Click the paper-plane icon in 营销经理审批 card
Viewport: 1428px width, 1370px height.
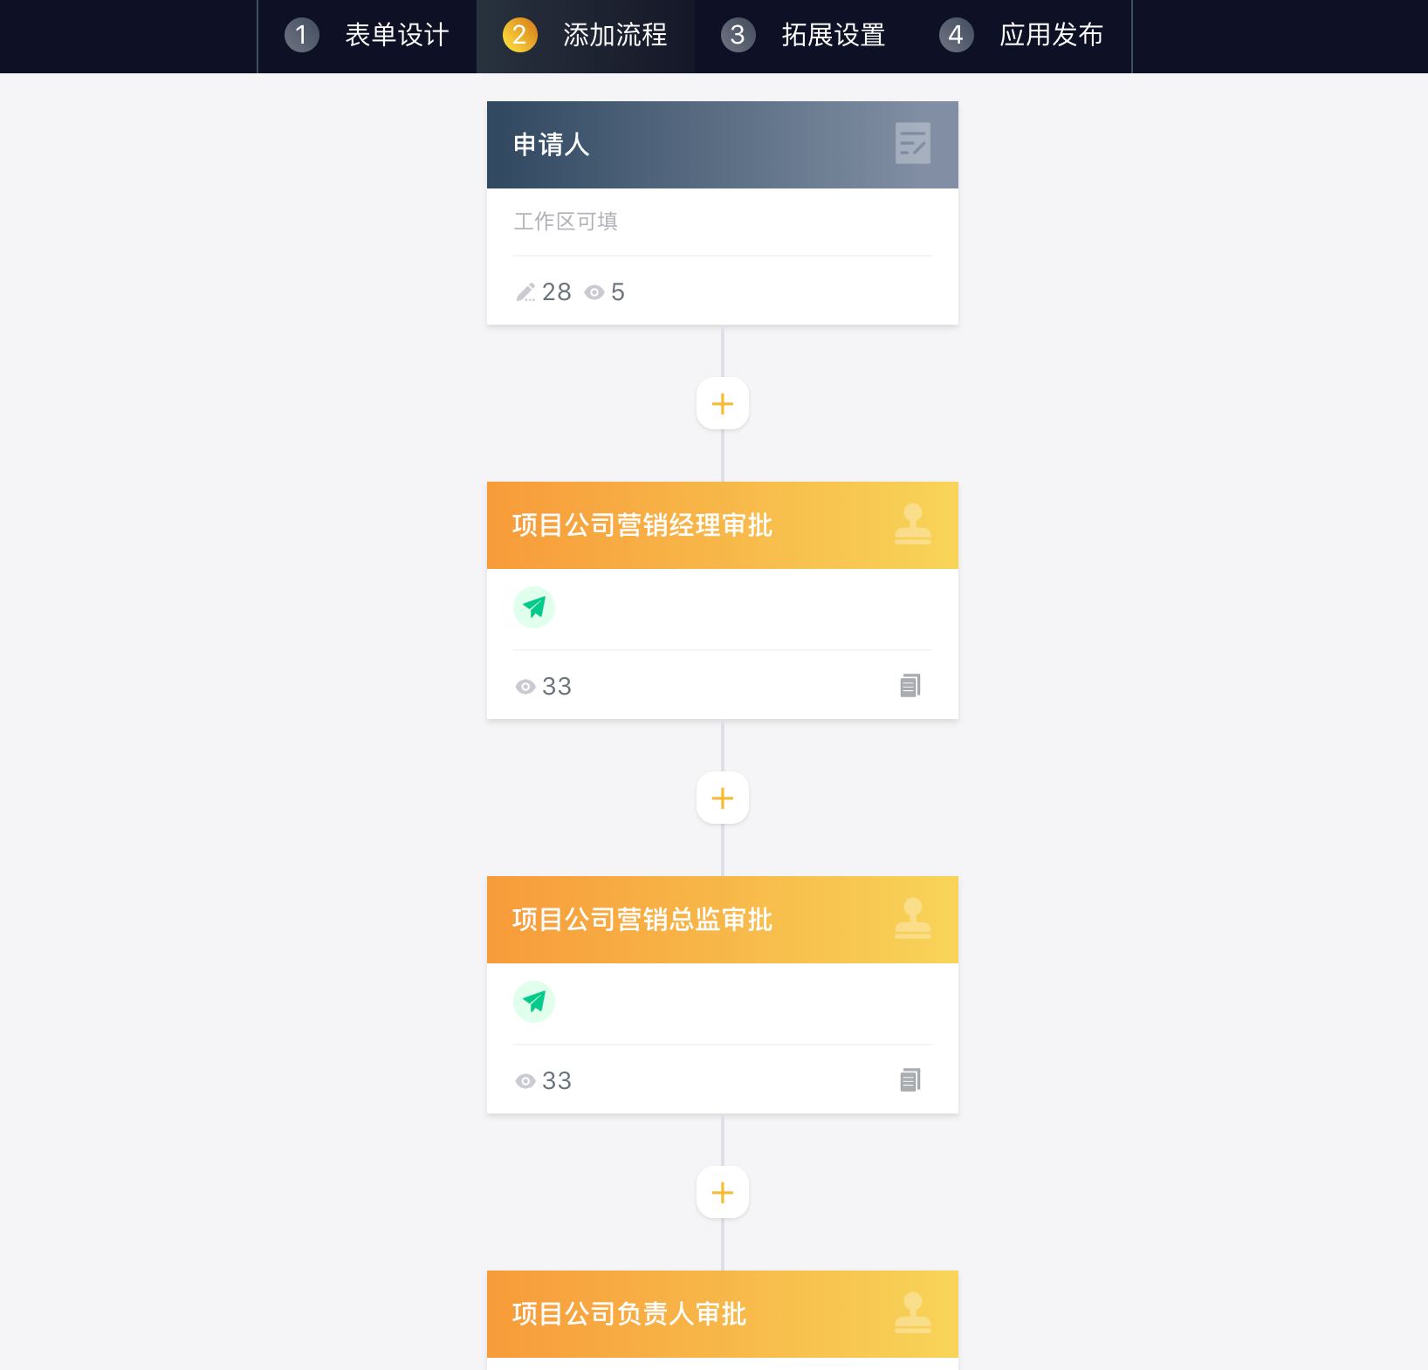click(x=534, y=607)
